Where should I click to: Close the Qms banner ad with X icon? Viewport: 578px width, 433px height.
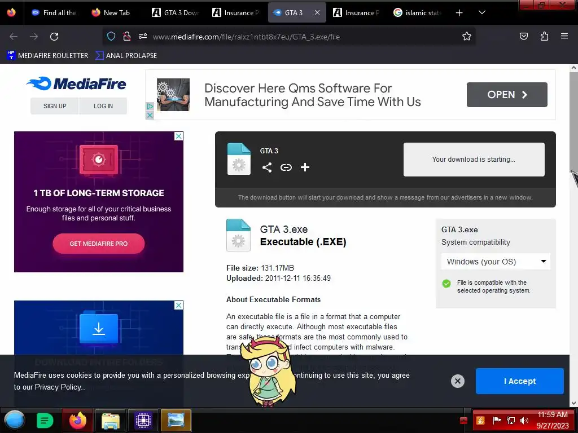[x=150, y=115]
